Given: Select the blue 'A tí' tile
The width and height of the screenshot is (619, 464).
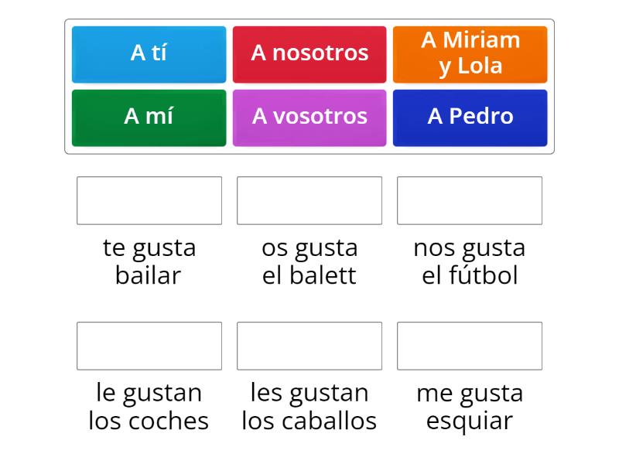Looking at the screenshot, I should click(149, 53).
